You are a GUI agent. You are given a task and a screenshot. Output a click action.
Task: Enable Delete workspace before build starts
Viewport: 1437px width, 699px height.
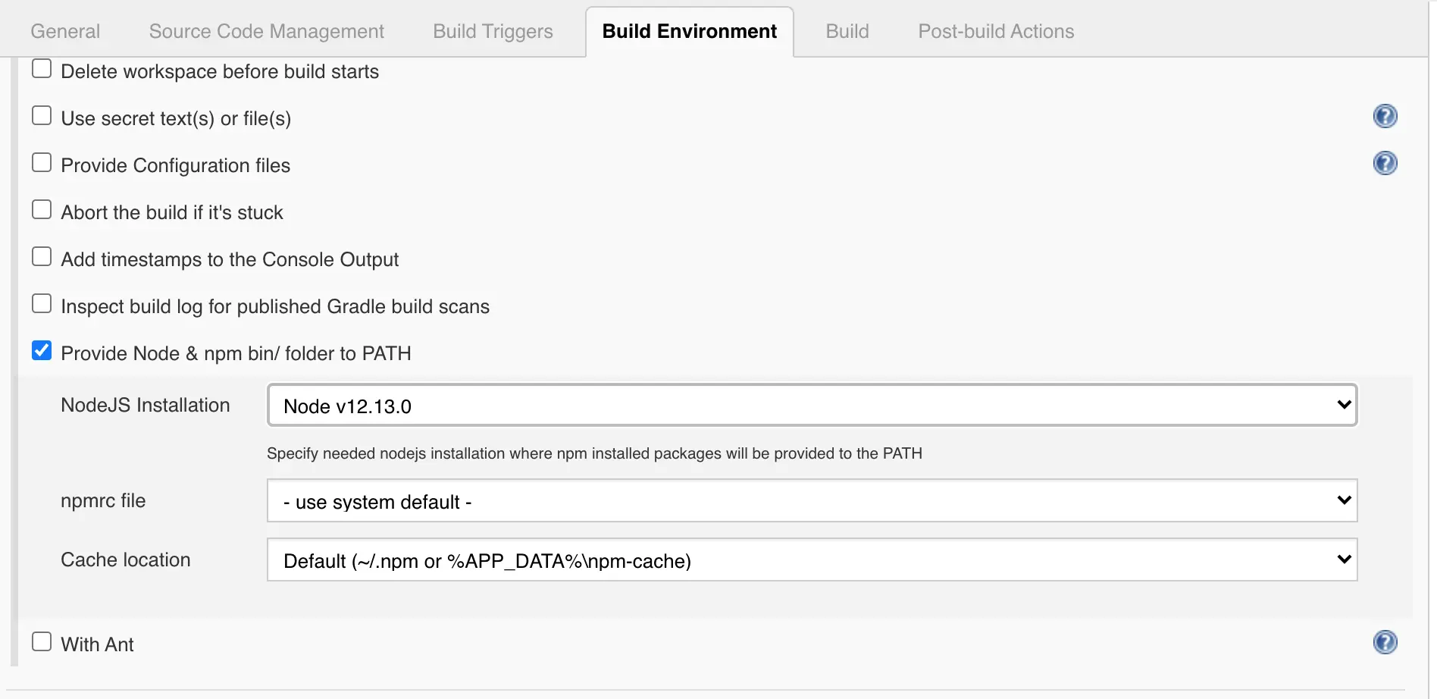point(42,69)
